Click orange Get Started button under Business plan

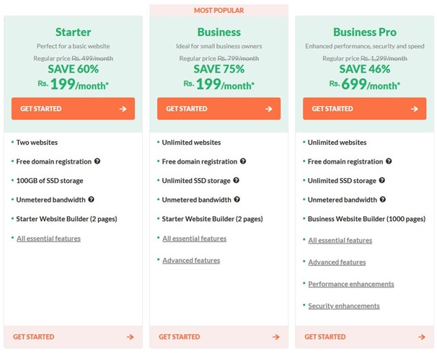click(218, 109)
